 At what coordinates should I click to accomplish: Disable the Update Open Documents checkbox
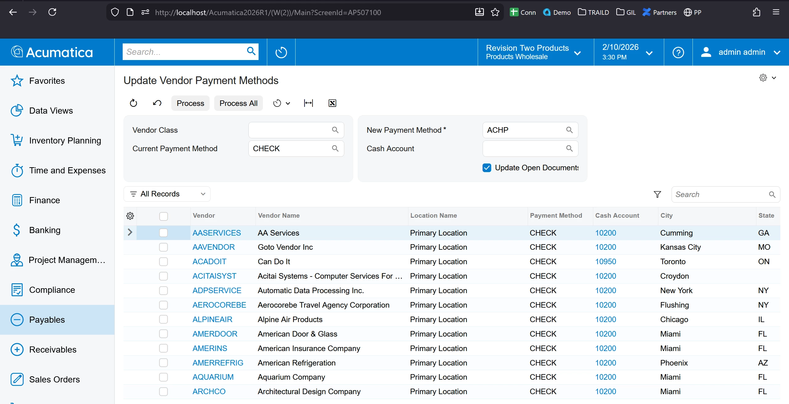click(487, 168)
